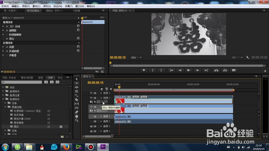
Task: Toggle 音频 4 track speaker output
Action: pos(91,131)
